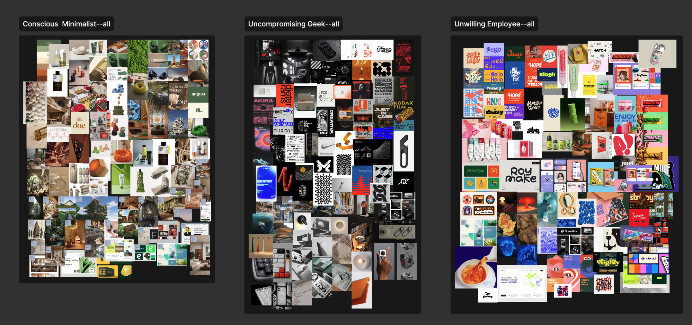Click the blue 'Bloggh' tile
692x325 pixels.
[547, 75]
